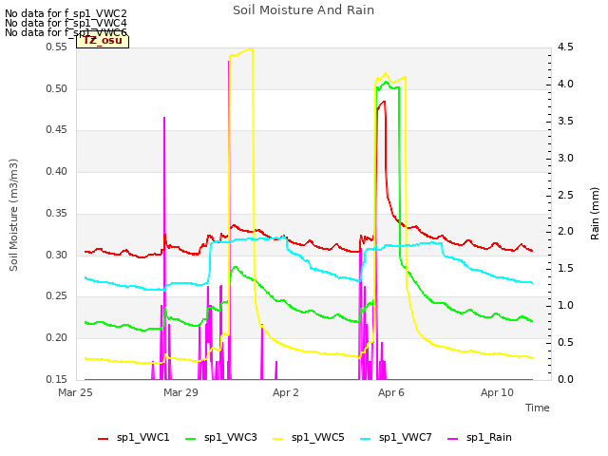Click the Mar 25 date tick label
Screen dimensions: 608x456
pyautogui.click(x=75, y=392)
